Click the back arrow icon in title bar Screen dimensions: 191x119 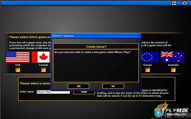click(174, 3)
